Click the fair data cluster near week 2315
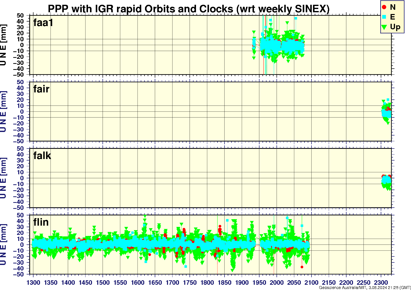The image size is (411, 290). [x=386, y=112]
